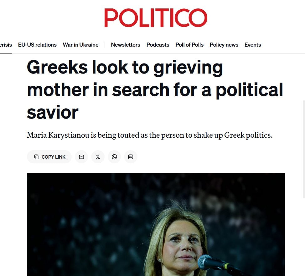
Task: Open the Newsletters page
Action: [x=125, y=45]
